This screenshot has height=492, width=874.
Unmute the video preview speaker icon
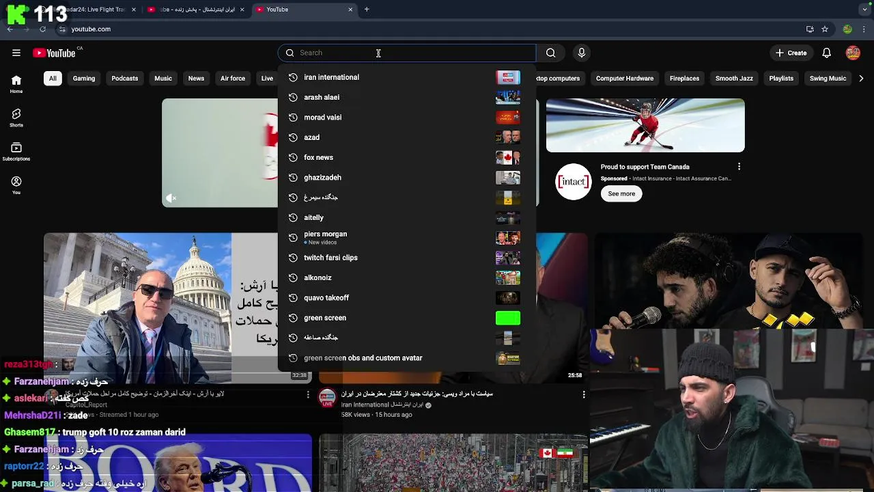click(171, 198)
